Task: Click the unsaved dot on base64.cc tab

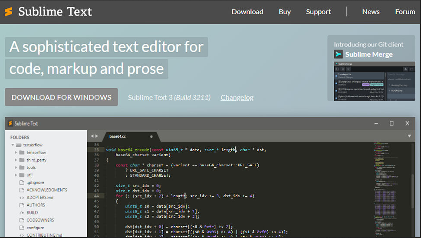Action: [151, 136]
